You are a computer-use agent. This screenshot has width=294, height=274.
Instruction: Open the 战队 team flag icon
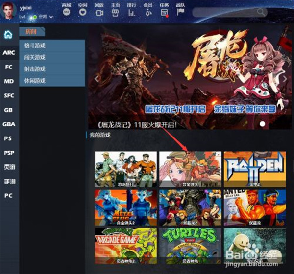coord(180,12)
